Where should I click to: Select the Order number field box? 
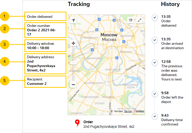pos(45,30)
